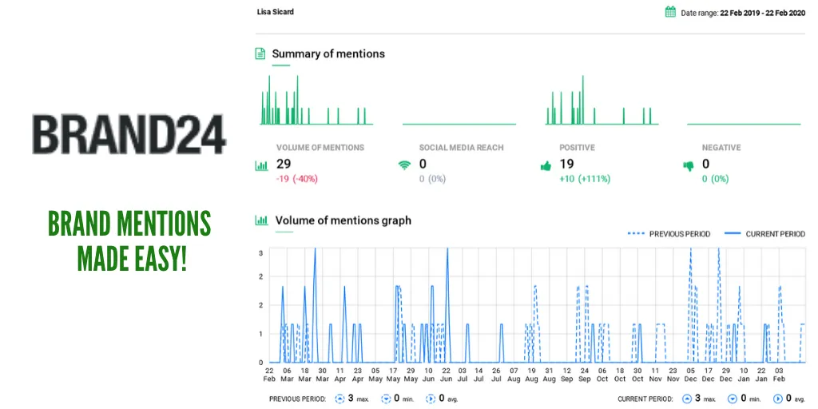Click the current period max arrow icon

click(687, 399)
